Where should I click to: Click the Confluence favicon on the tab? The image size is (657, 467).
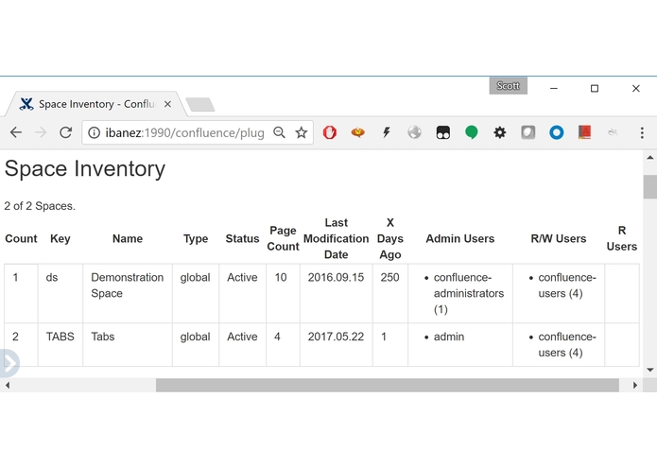click(x=26, y=104)
